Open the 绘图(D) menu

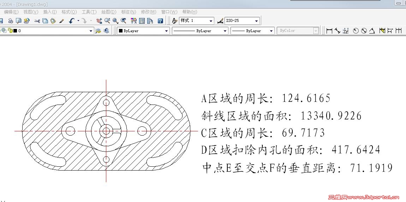(x=109, y=12)
